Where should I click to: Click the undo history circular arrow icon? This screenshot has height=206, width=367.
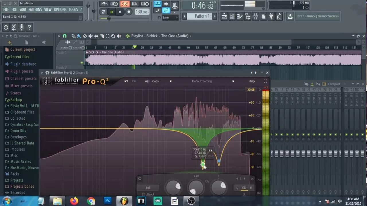pos(6,27)
